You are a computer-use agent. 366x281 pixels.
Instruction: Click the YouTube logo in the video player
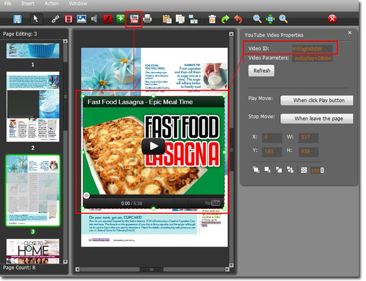pos(213,203)
